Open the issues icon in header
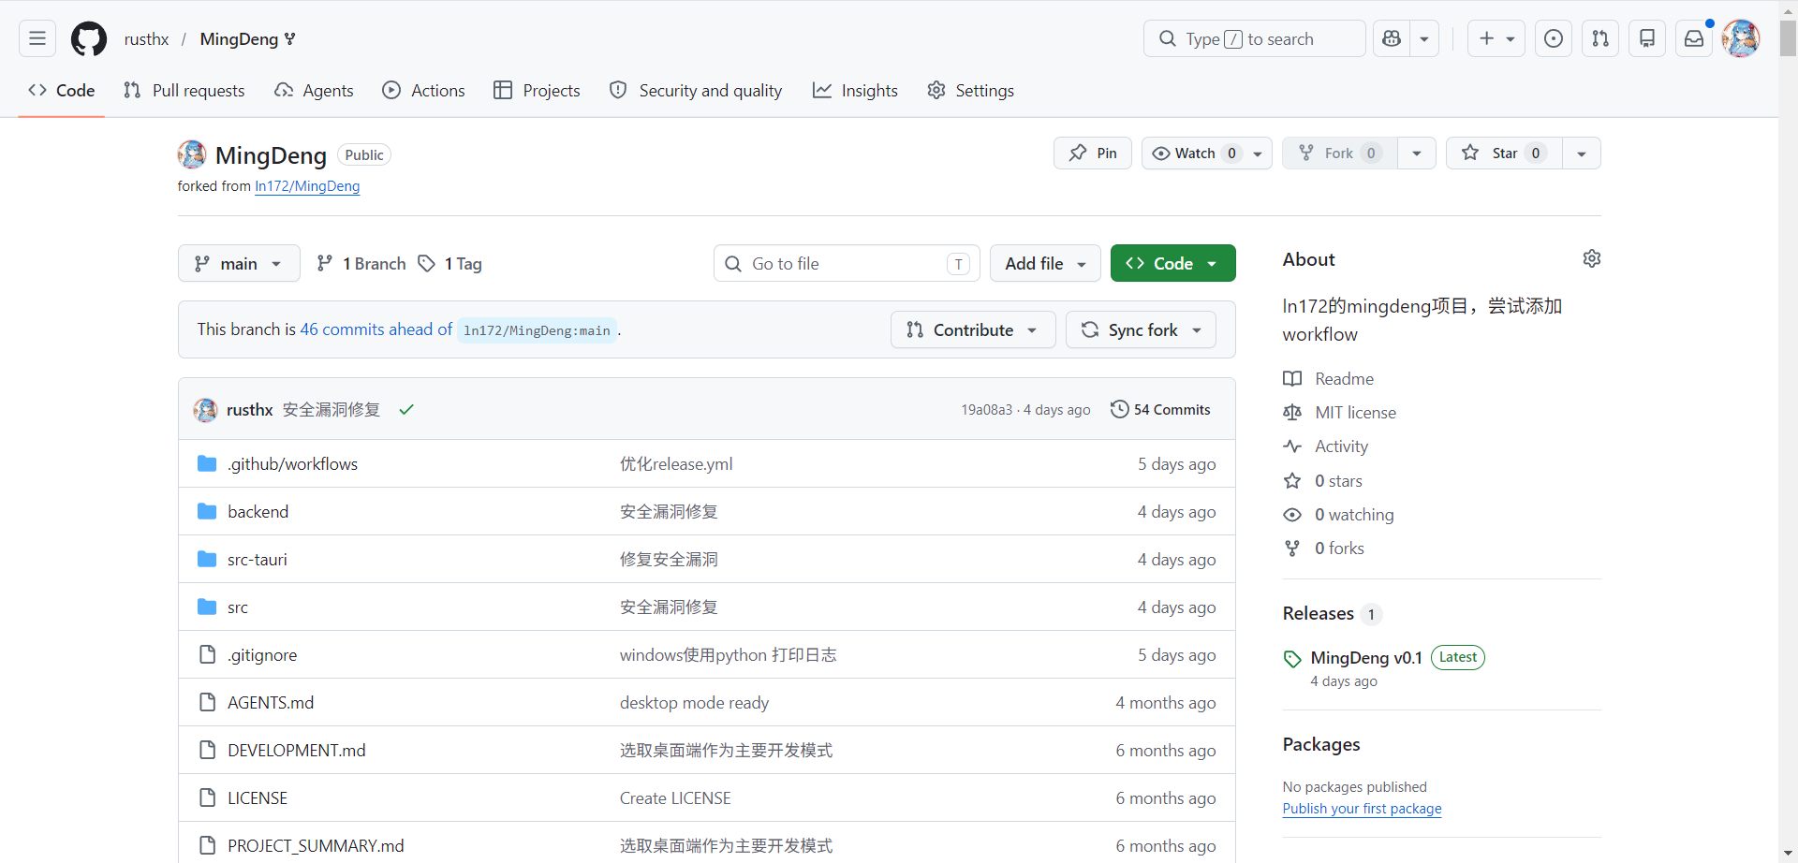This screenshot has height=863, width=1798. pos(1553,38)
